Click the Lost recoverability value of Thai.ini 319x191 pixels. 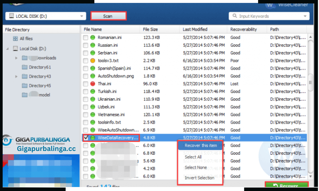(234, 84)
